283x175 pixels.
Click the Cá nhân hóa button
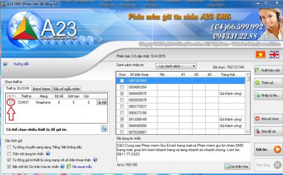tap(237, 166)
